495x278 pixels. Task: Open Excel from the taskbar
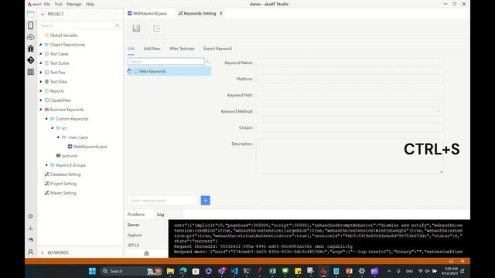pos(272,271)
